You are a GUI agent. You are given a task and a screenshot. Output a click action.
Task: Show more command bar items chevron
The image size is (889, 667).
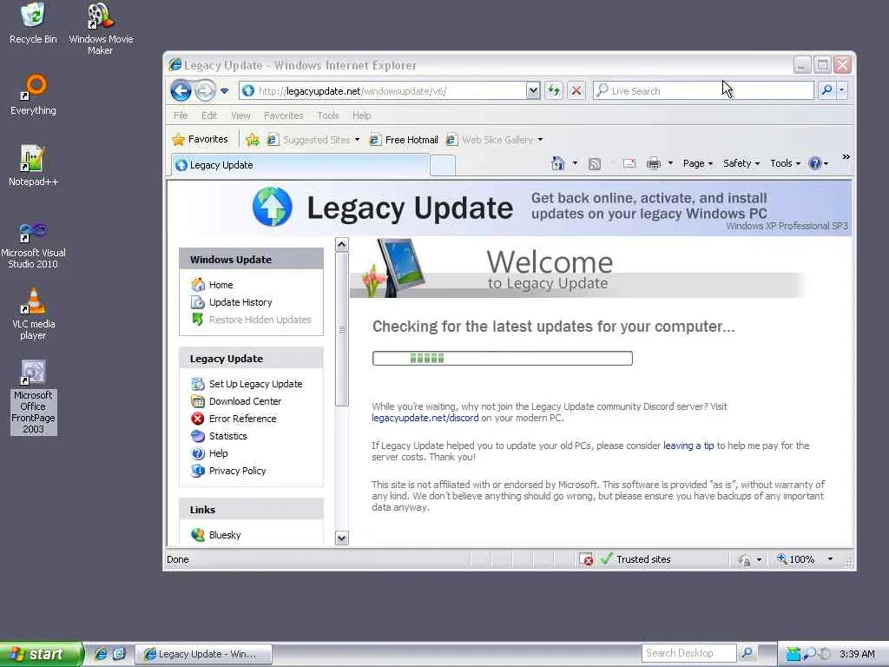coord(846,157)
